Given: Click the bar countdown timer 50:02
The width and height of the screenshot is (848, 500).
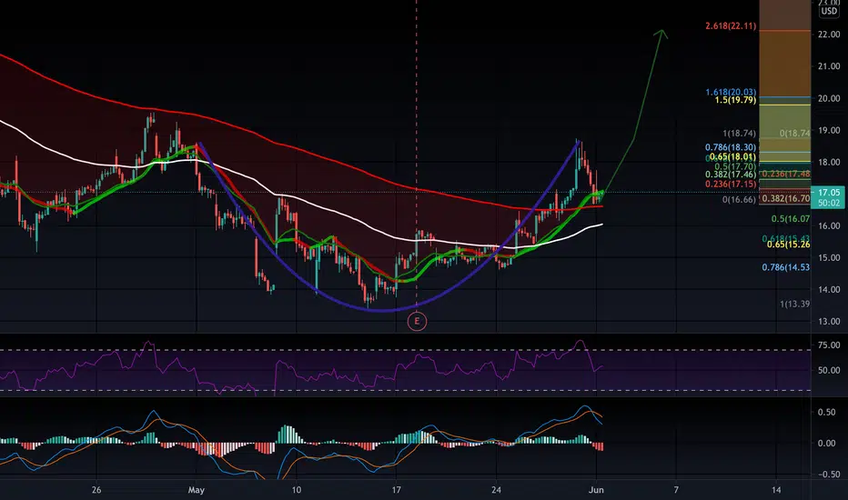Looking at the screenshot, I should pyautogui.click(x=829, y=204).
